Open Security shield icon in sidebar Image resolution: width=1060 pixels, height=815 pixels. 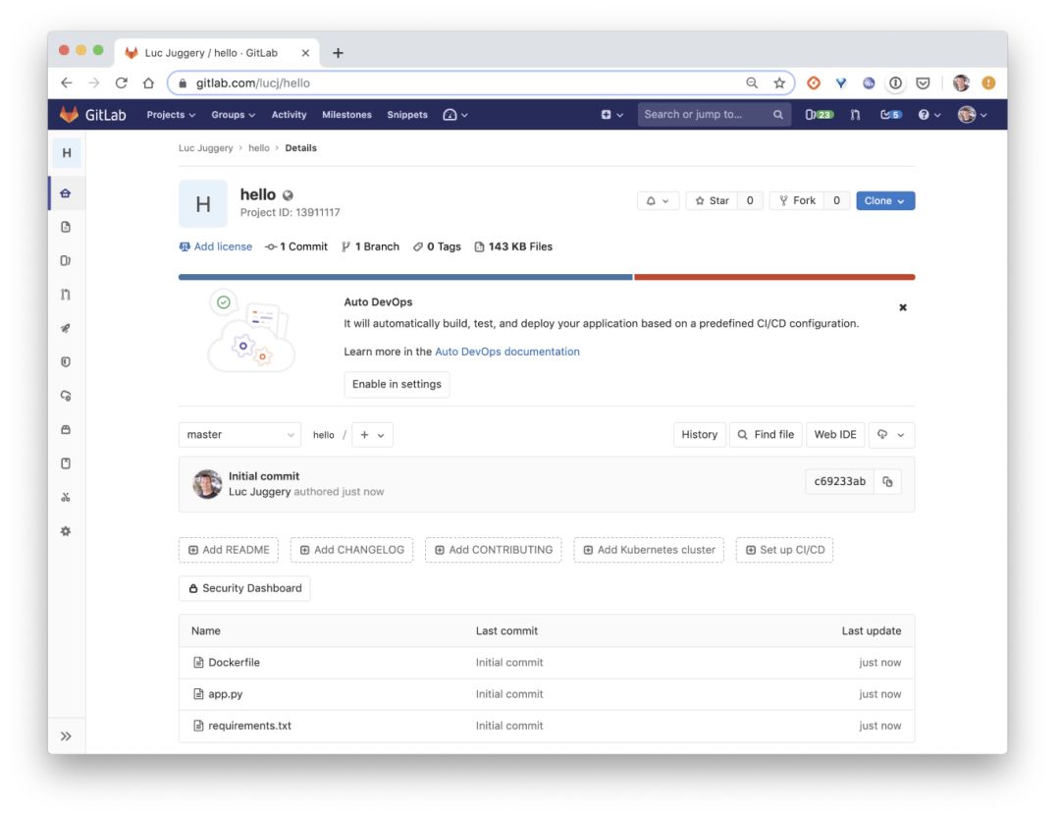coord(66,362)
